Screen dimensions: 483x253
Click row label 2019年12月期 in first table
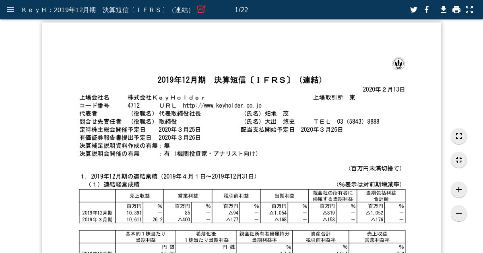pos(97,213)
